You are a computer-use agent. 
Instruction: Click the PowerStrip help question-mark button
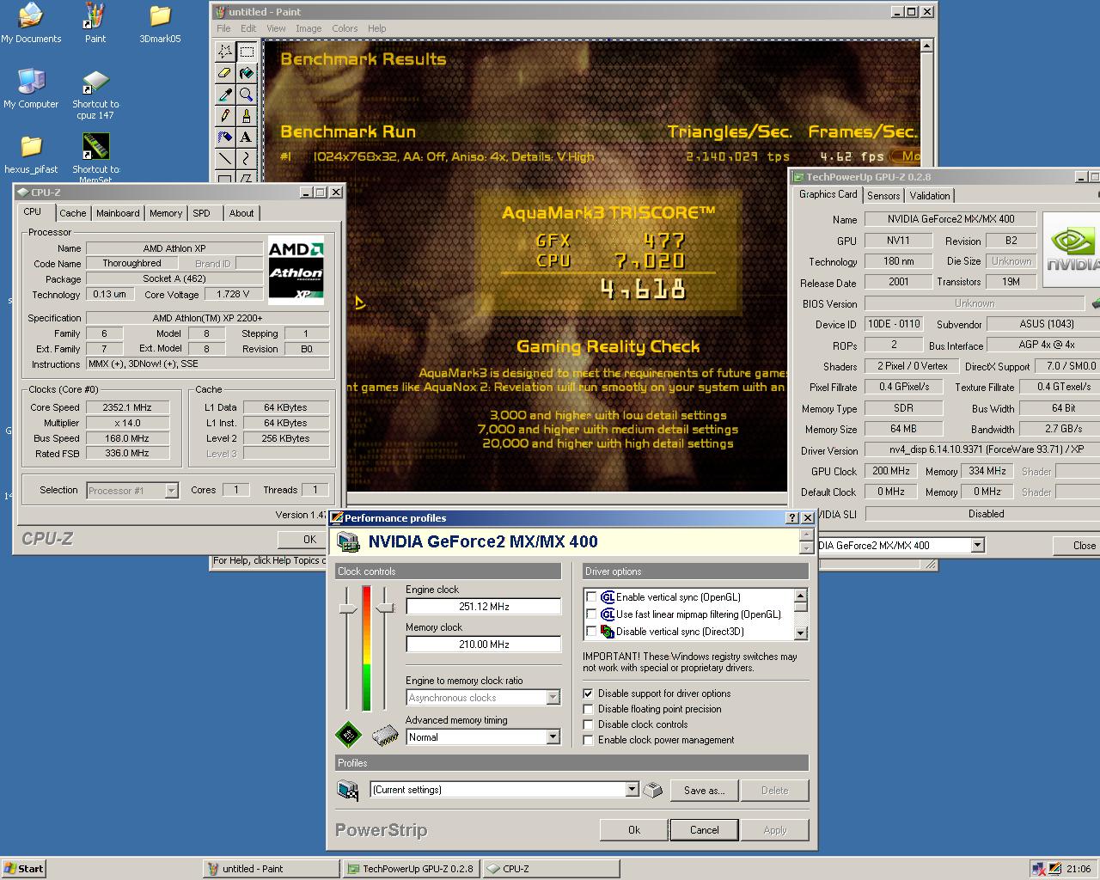[791, 518]
